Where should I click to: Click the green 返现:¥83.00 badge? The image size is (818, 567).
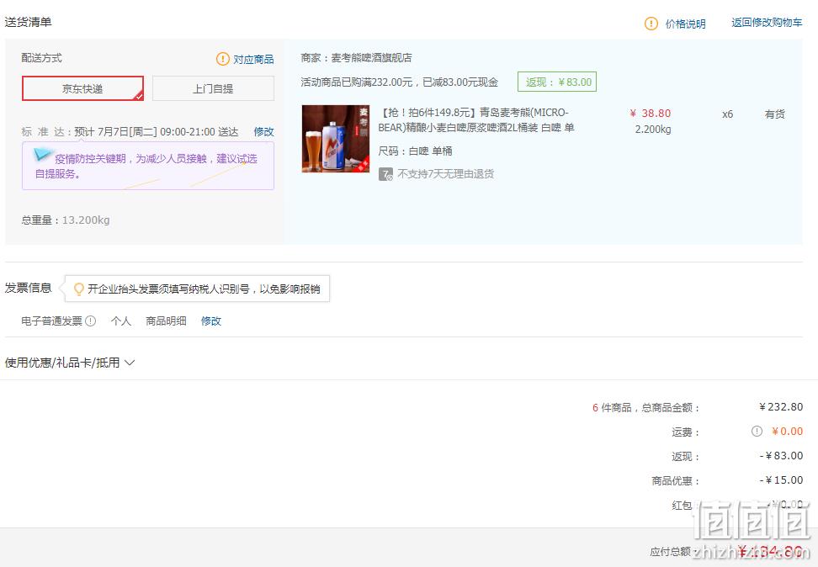[x=557, y=82]
